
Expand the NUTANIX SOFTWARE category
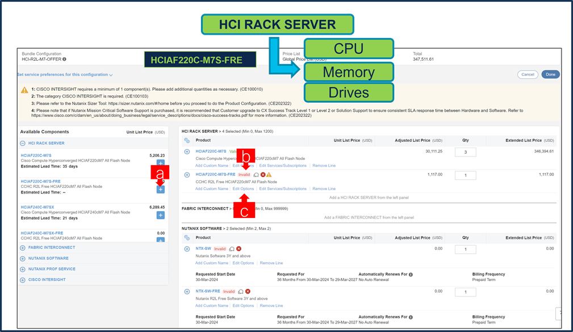pyautogui.click(x=23, y=259)
